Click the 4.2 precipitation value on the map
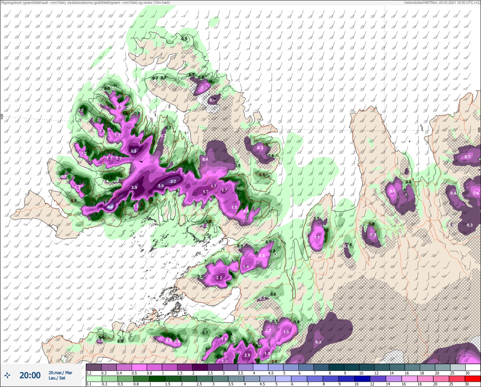The image size is (481, 387). pos(110,207)
